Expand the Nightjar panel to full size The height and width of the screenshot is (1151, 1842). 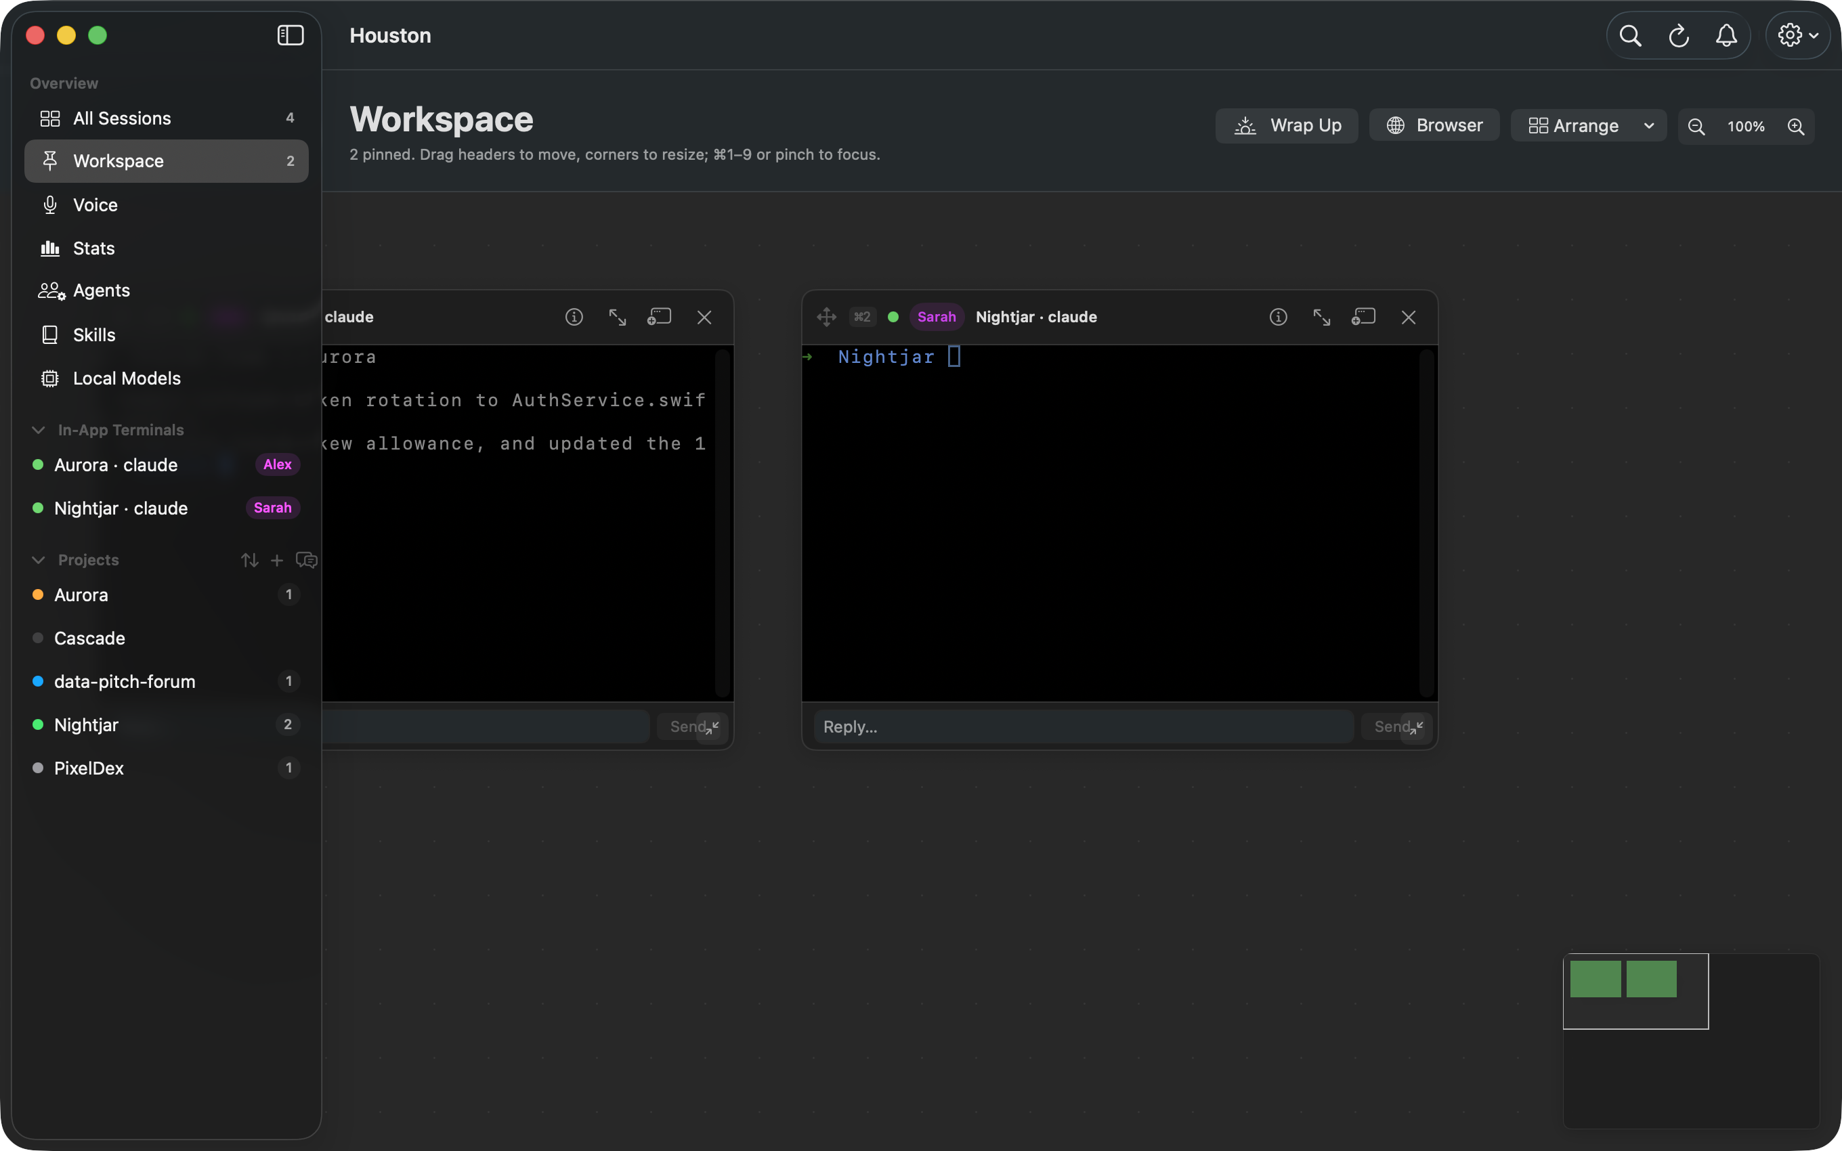tap(1321, 317)
